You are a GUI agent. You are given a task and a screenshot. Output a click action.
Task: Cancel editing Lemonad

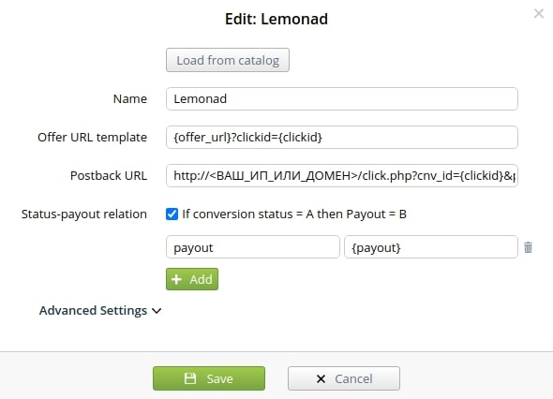coord(344,378)
